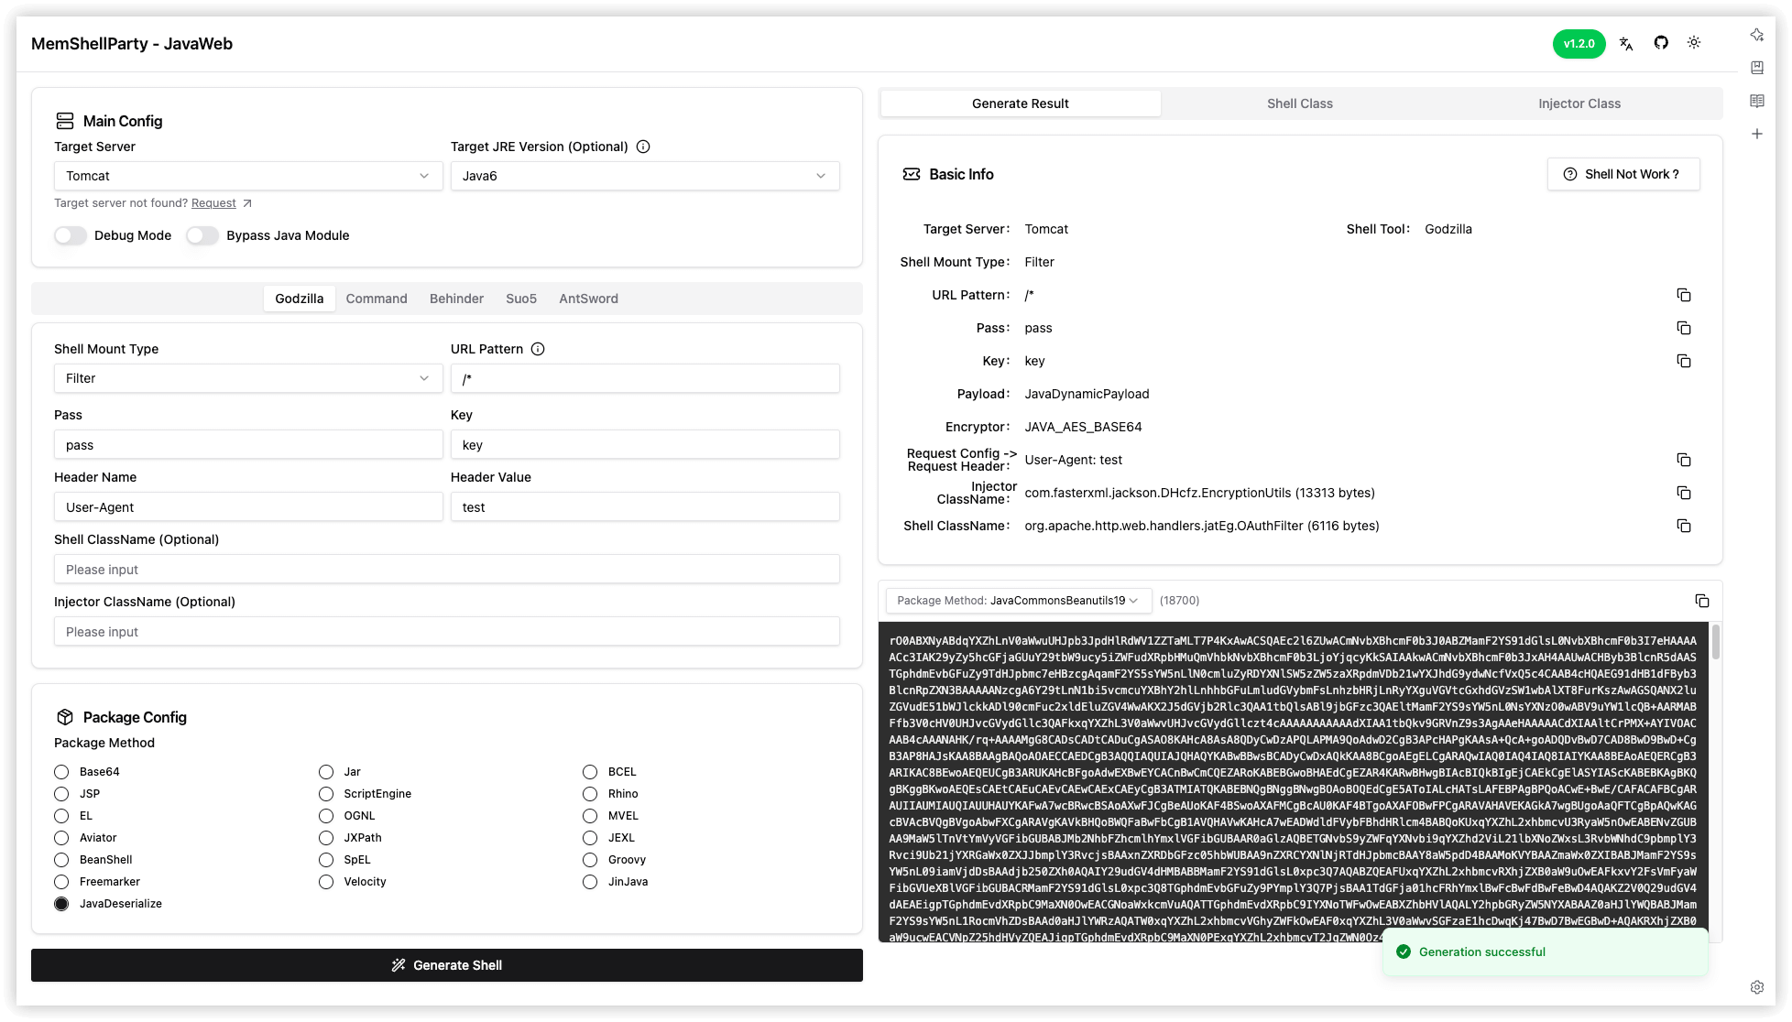Switch to the Godzilla shell tab

coord(300,299)
